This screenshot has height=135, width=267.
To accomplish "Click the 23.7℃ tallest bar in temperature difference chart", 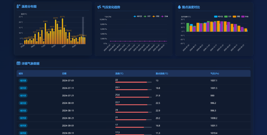I will tap(63, 31).
